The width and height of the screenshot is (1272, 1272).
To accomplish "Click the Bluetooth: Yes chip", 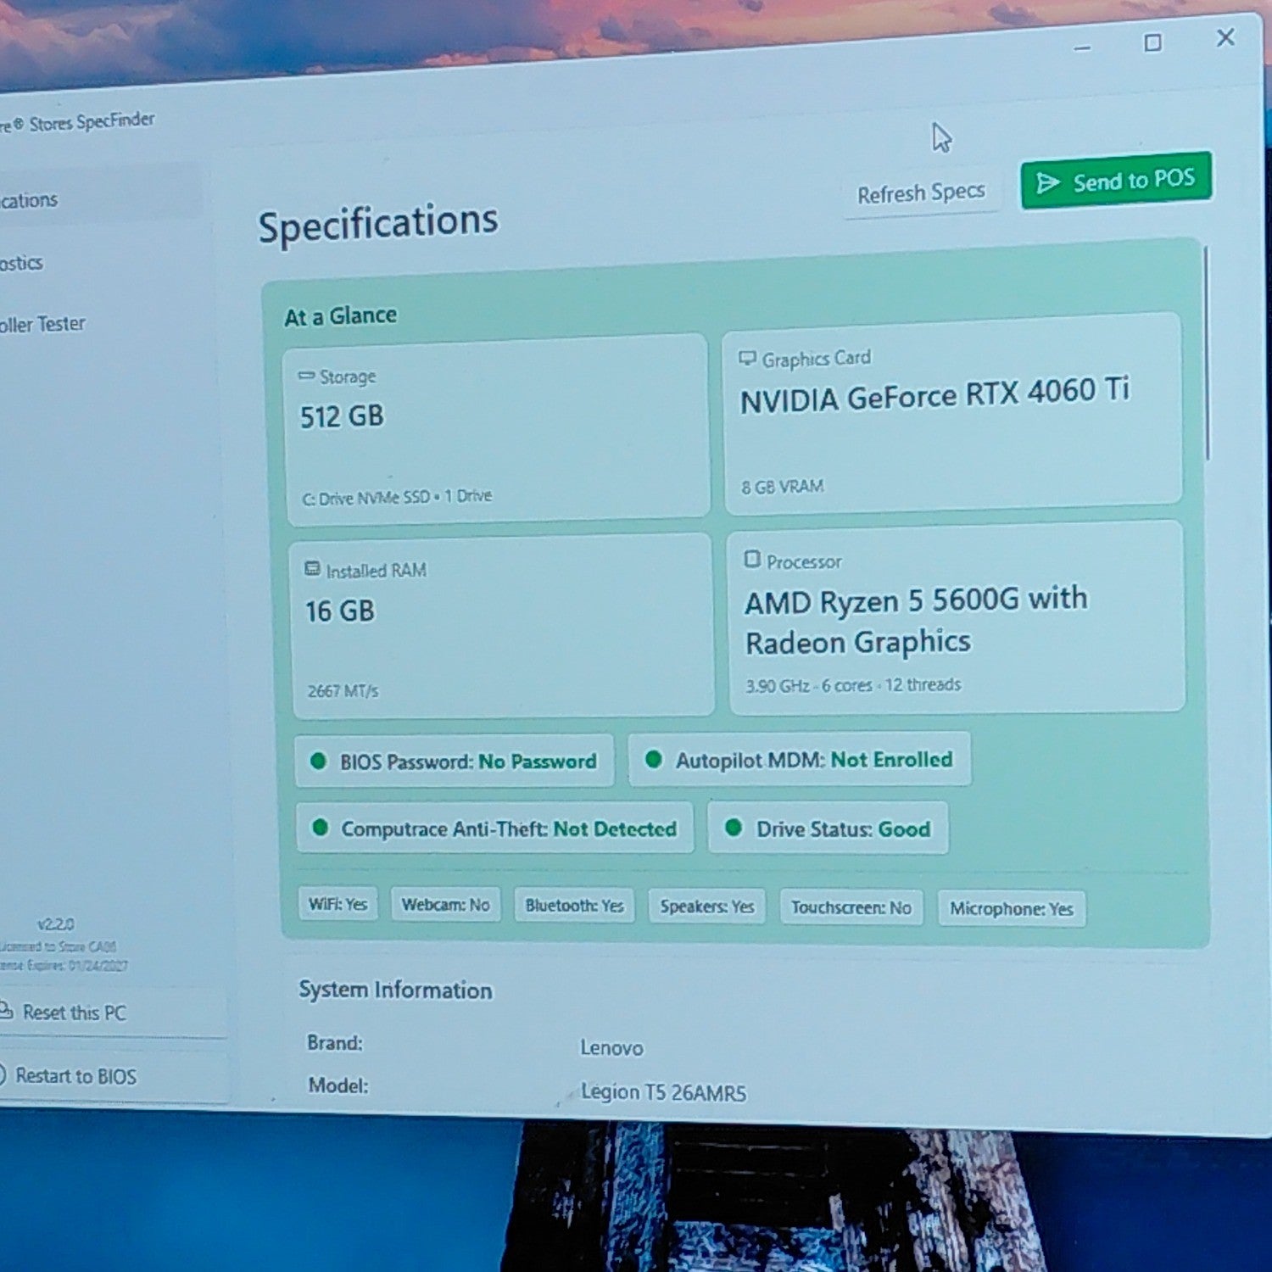I will [574, 906].
